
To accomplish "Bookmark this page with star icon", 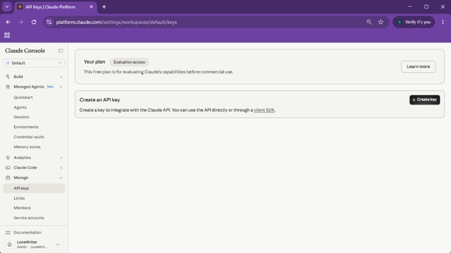I will point(381,22).
